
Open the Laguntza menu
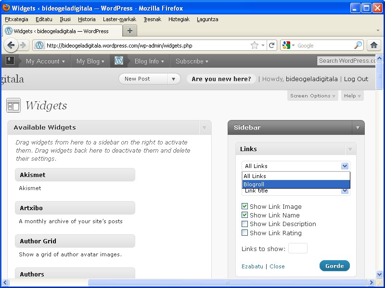207,19
